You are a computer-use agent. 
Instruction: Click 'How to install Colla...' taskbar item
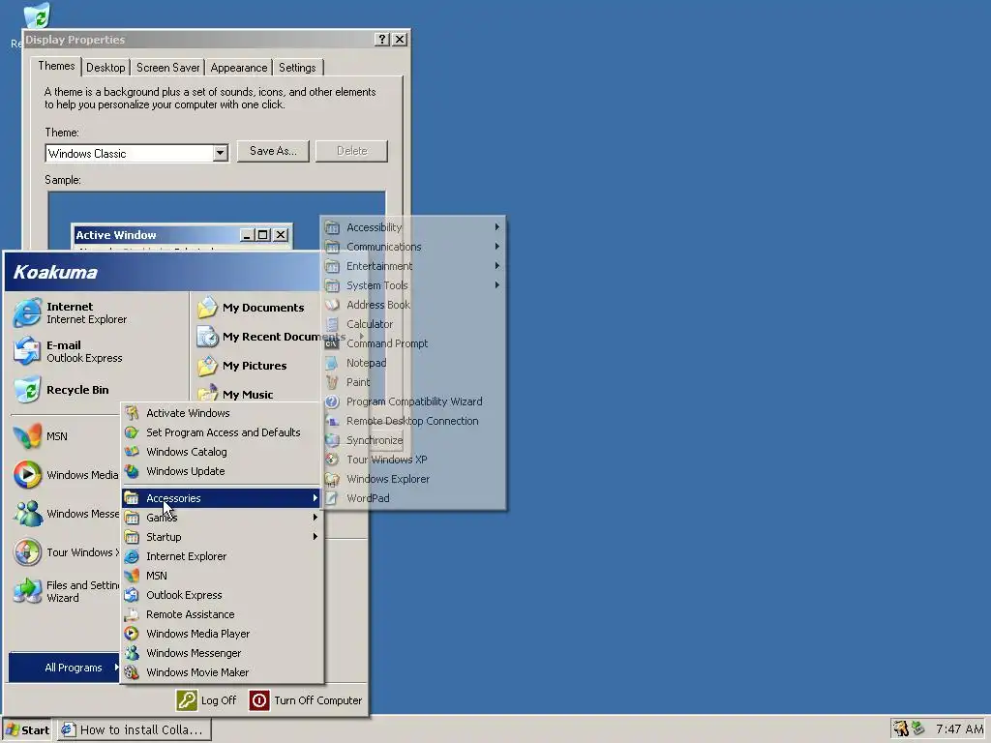(x=134, y=729)
